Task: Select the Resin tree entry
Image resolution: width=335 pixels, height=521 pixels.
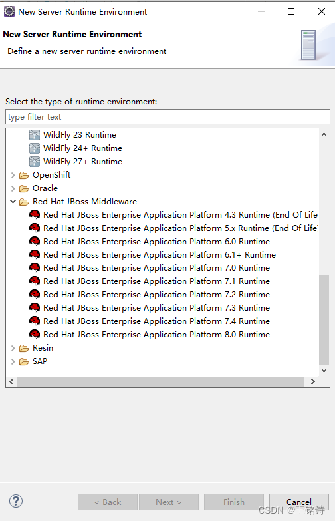Action: (x=43, y=347)
